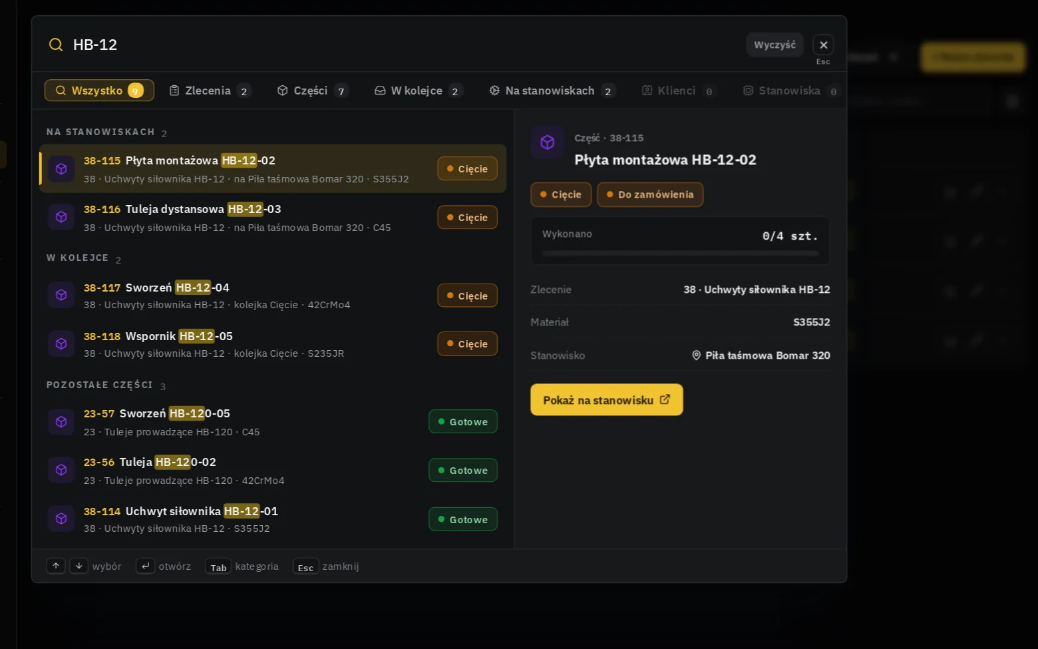Click the cube icon of 23-56 Tuleja
Viewport: 1038px width, 649px height.
tap(61, 470)
